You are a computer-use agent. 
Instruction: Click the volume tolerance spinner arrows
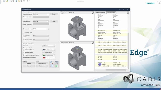[48, 29]
